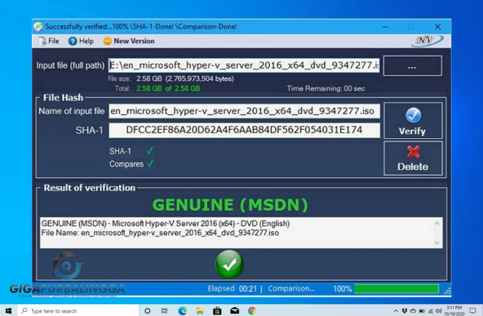Browse for an input file with the ... button
This screenshot has width=483, height=316.
click(x=412, y=66)
